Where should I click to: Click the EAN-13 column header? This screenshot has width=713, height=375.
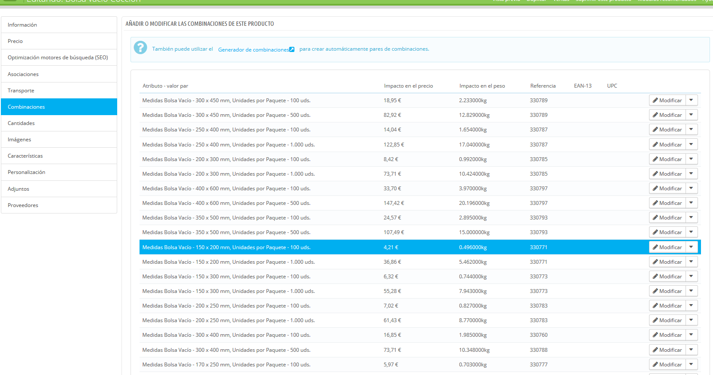[x=583, y=86]
